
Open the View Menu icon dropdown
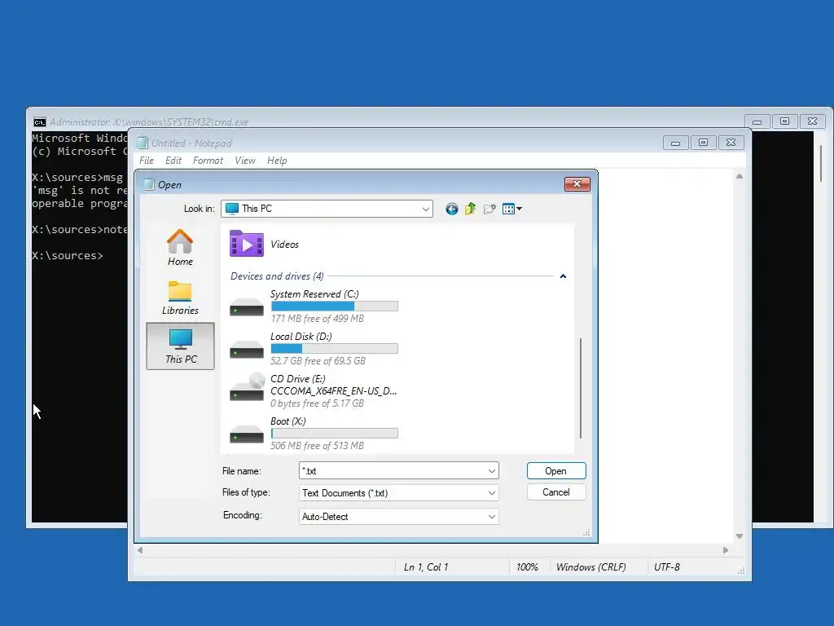click(512, 209)
